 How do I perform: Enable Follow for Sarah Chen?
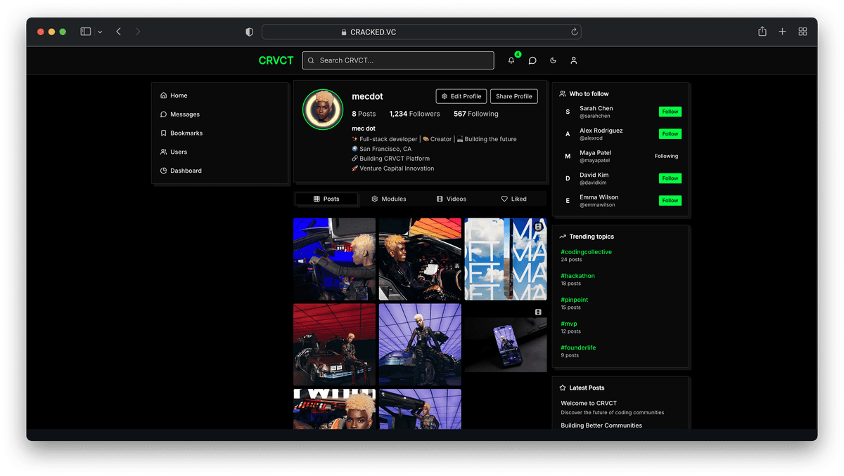point(670,111)
